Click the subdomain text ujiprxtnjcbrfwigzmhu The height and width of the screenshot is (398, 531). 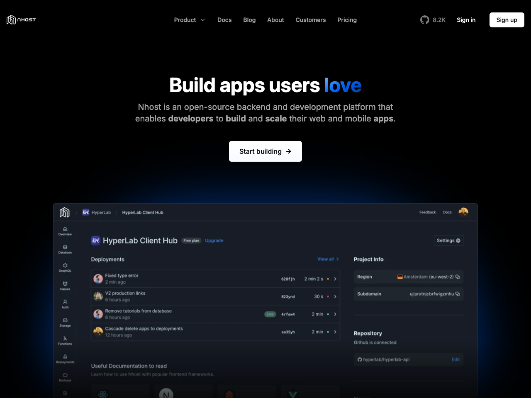click(431, 294)
